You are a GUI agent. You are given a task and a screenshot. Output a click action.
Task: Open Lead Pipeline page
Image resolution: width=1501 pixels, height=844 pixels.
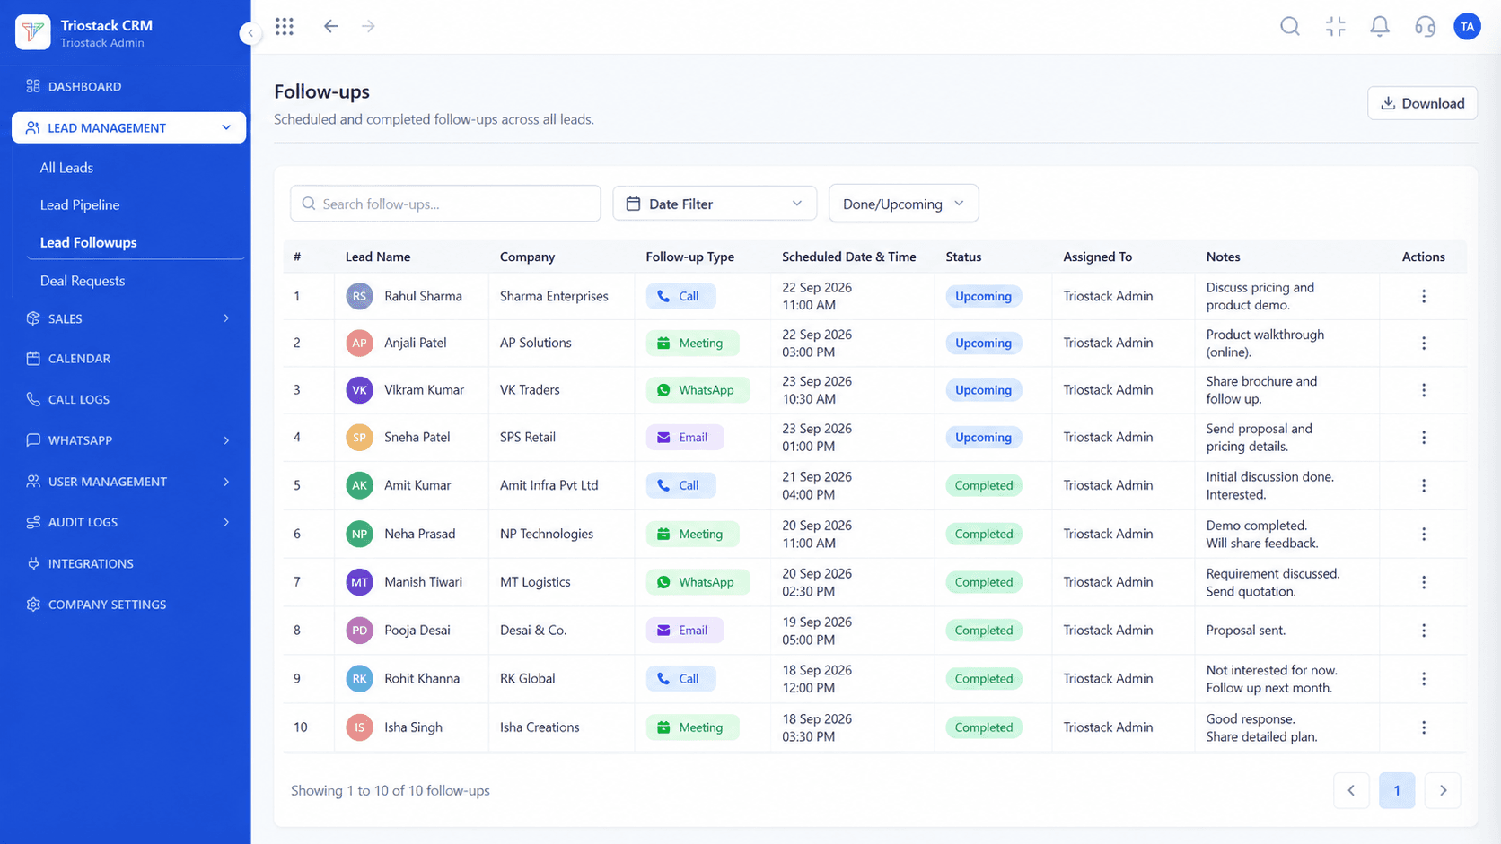coord(80,204)
